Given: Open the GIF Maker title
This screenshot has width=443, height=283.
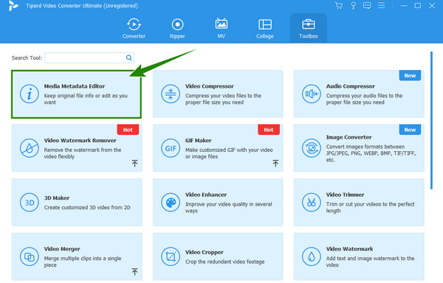Looking at the screenshot, I should tap(198, 140).
